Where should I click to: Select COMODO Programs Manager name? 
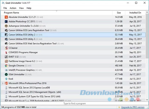(23, 52)
